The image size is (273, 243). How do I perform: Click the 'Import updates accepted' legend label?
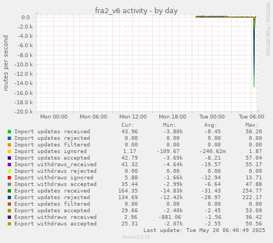(x=52, y=158)
